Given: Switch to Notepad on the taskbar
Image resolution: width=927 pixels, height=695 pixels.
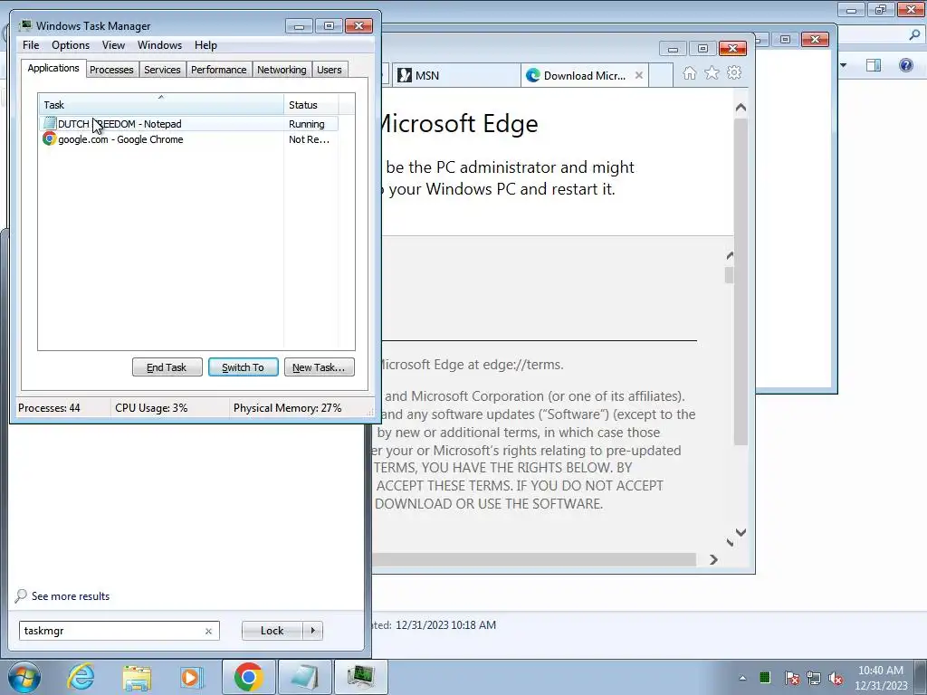Looking at the screenshot, I should 304,677.
